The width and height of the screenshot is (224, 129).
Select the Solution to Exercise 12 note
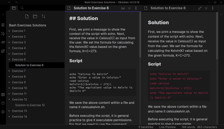pyautogui.click(x=30, y=105)
